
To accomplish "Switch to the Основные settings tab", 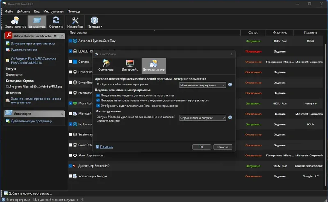I will coord(106,66).
